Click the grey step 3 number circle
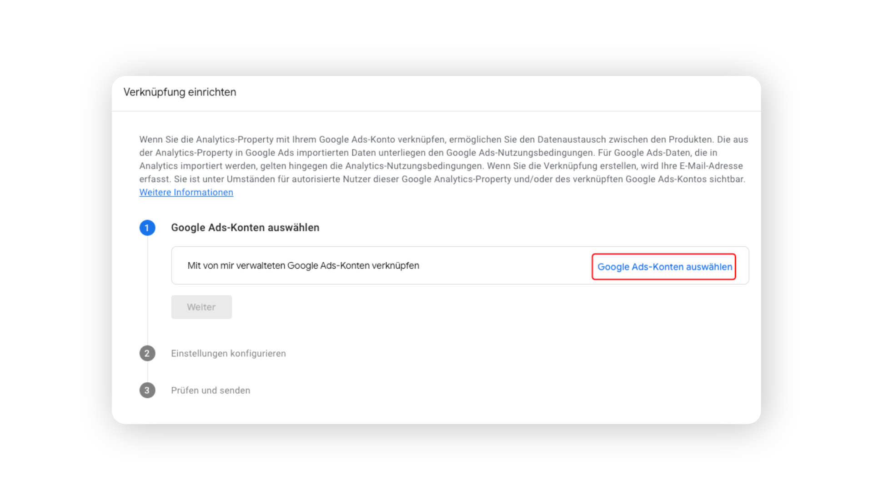Image resolution: width=873 pixels, height=500 pixels. (147, 390)
